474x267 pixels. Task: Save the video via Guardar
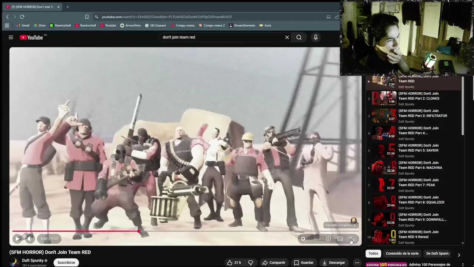coord(303,263)
